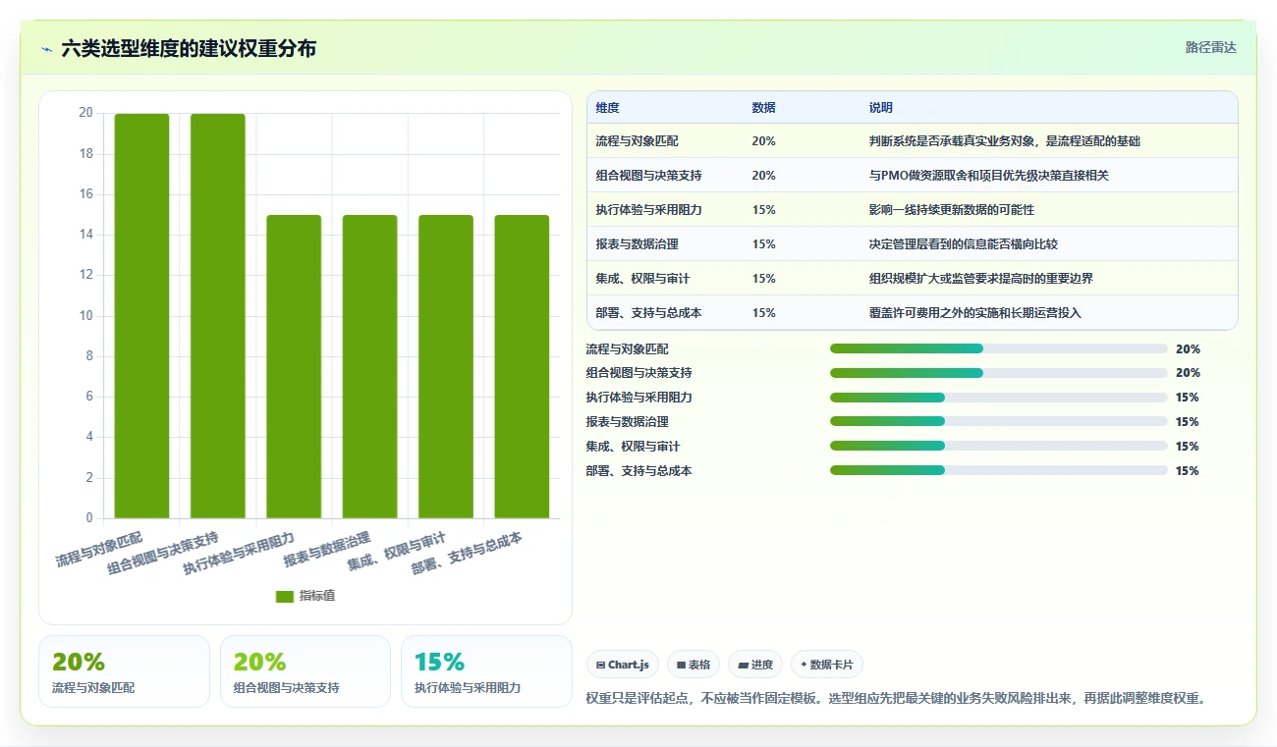Click the 路径雷达 label at top right
Screen dimensions: 1277x747
(x=1211, y=47)
